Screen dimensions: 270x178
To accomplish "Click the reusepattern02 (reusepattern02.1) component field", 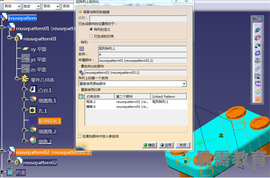I will tap(135, 72).
